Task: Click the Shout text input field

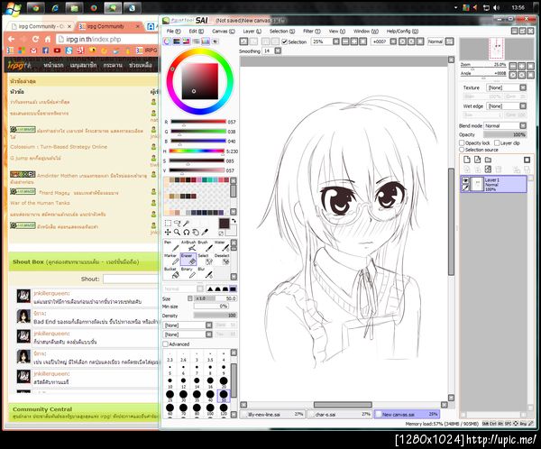Action: click(131, 279)
